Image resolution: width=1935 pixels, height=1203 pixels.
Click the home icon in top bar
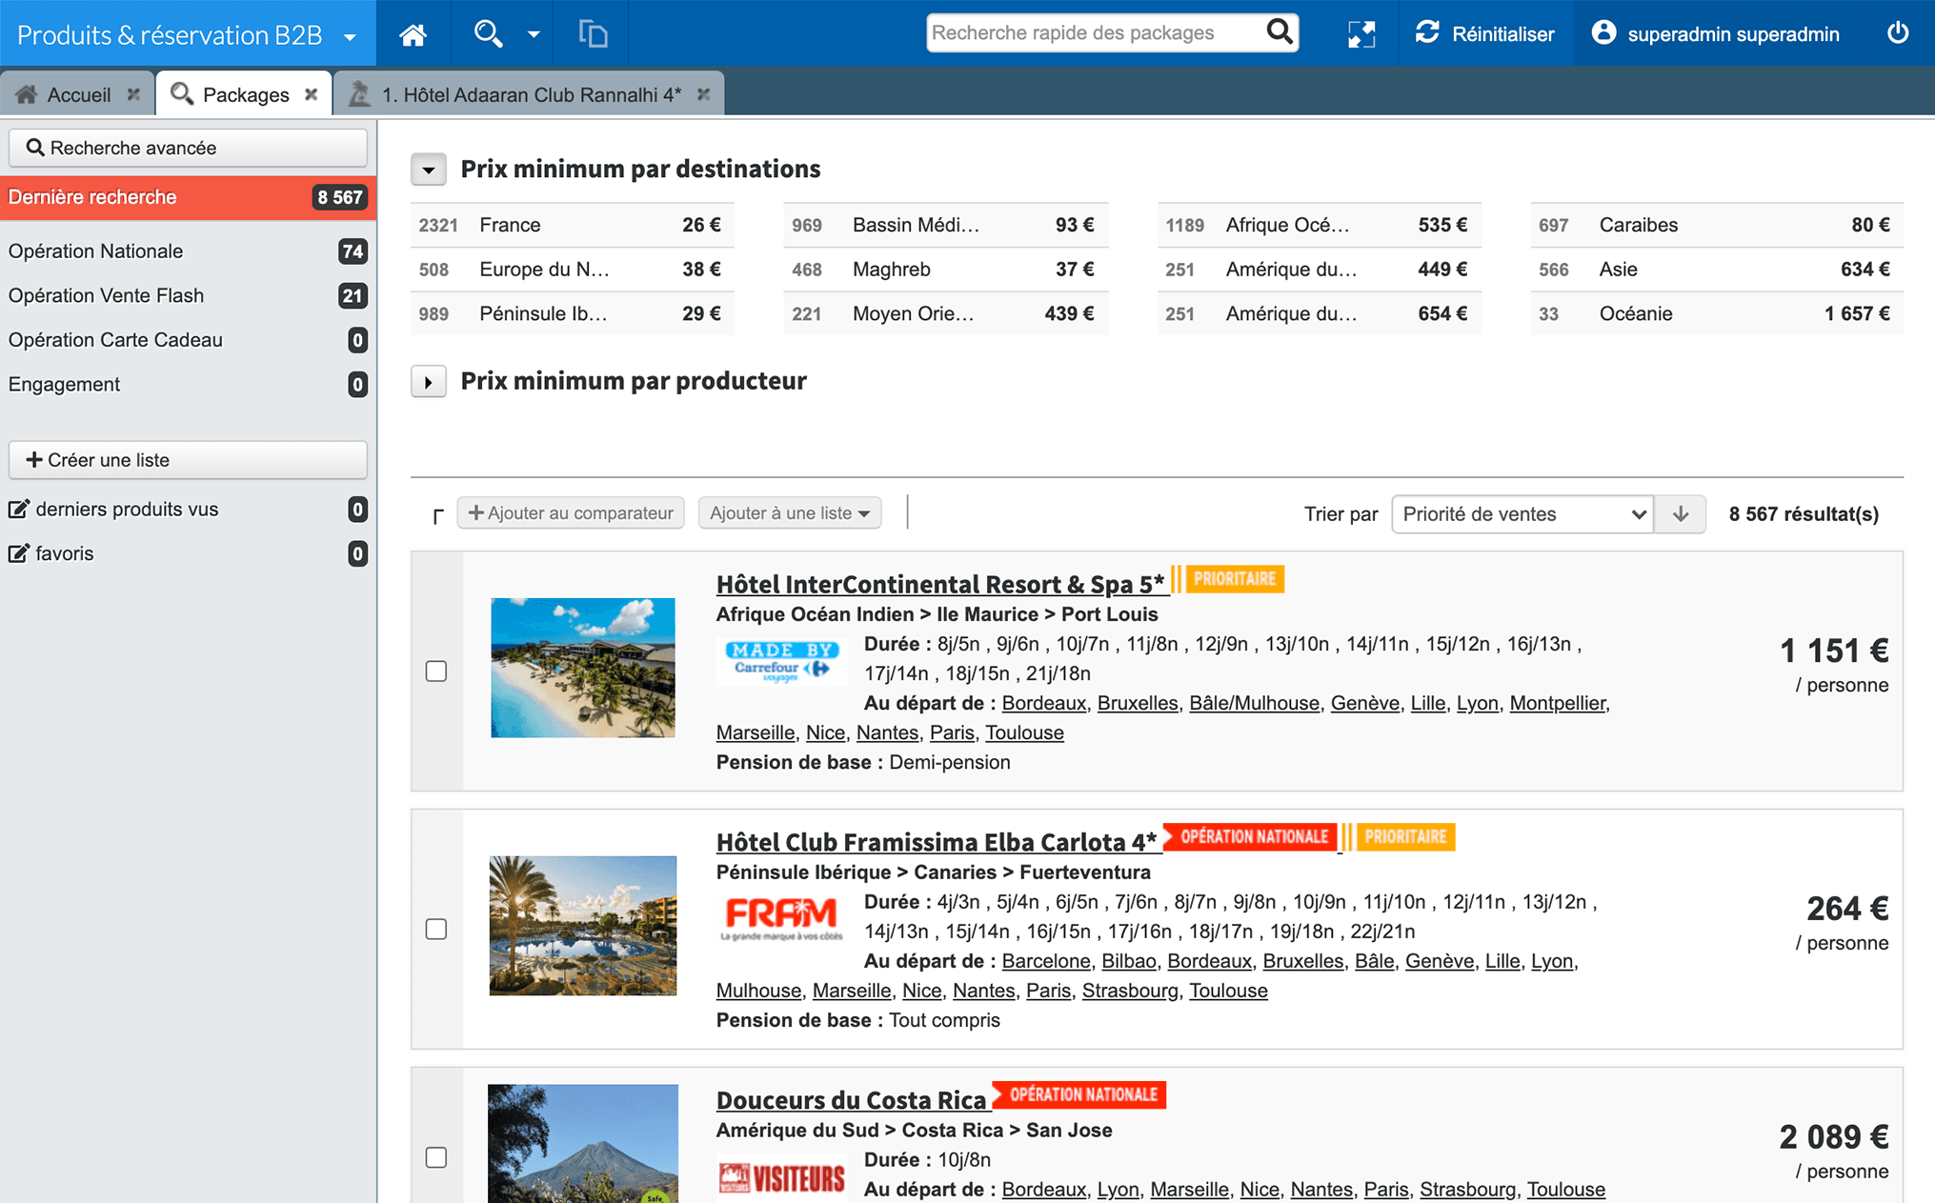(413, 34)
